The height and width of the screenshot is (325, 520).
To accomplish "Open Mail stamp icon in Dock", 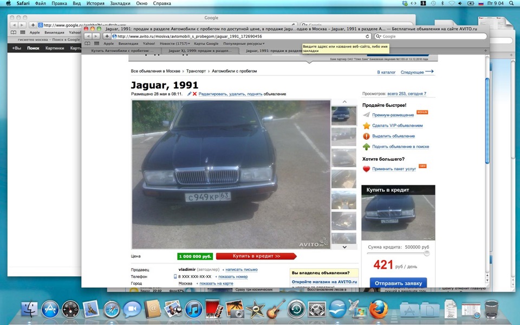I will tap(91, 309).
